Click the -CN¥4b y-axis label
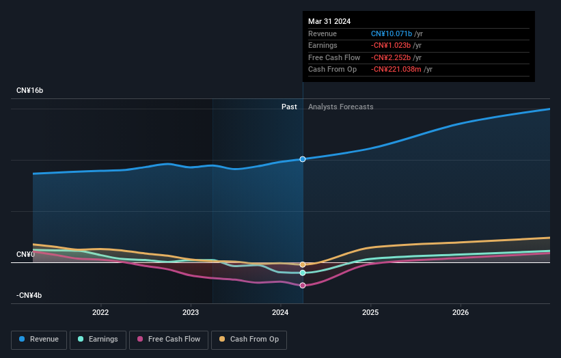561x358 pixels. coord(29,295)
